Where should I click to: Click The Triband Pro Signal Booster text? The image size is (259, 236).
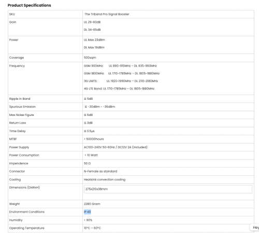click(107, 14)
